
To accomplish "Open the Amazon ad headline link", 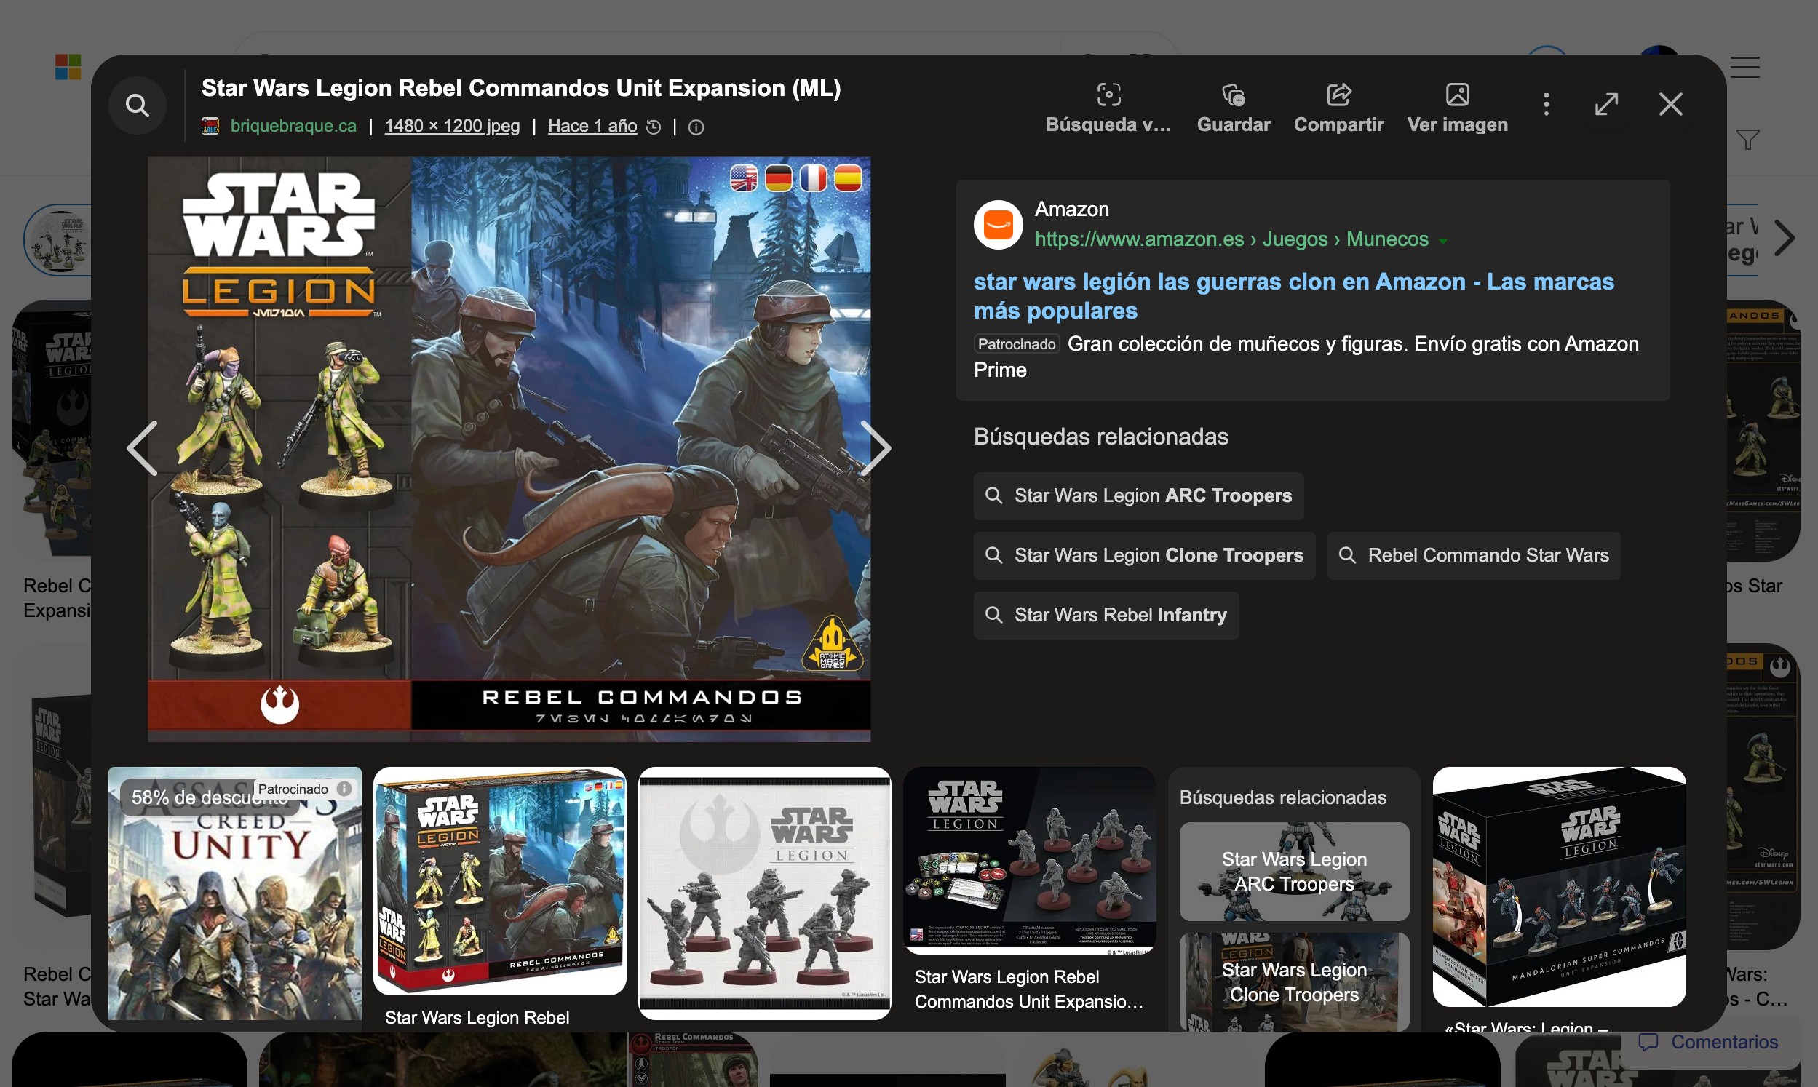I will [x=1293, y=296].
